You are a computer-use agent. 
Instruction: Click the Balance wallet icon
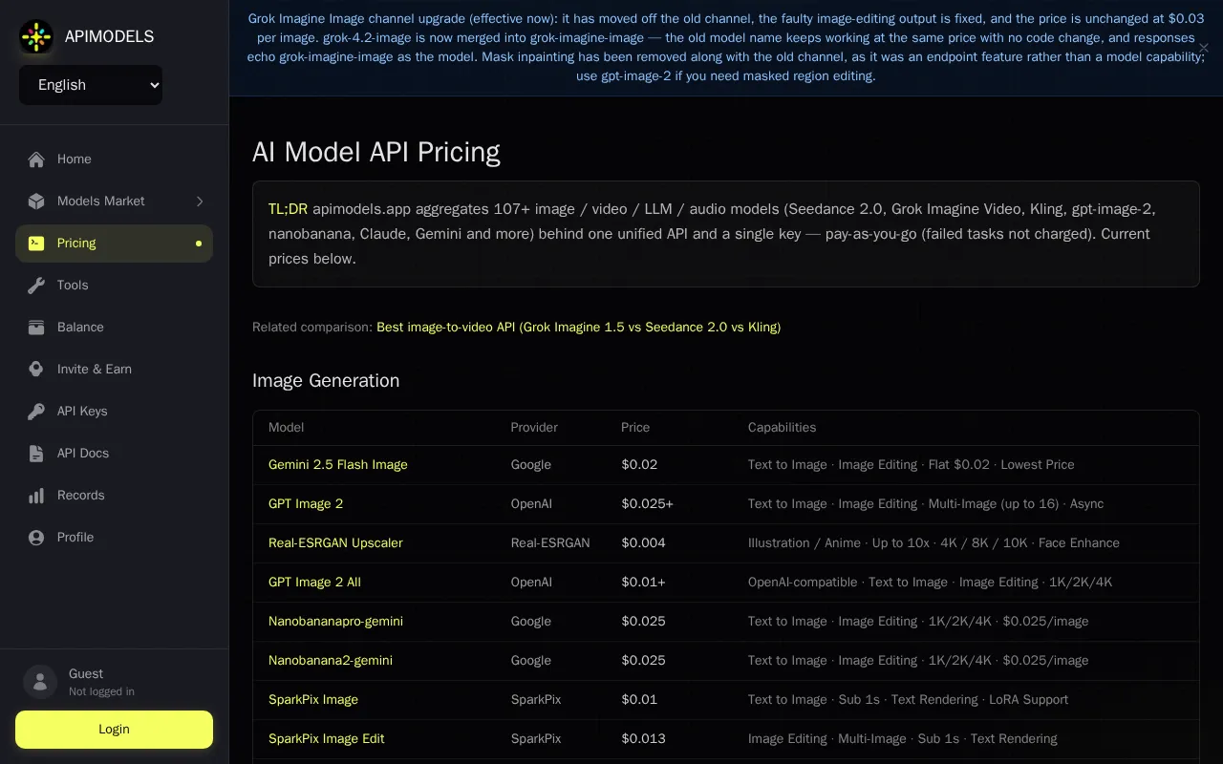[36, 328]
